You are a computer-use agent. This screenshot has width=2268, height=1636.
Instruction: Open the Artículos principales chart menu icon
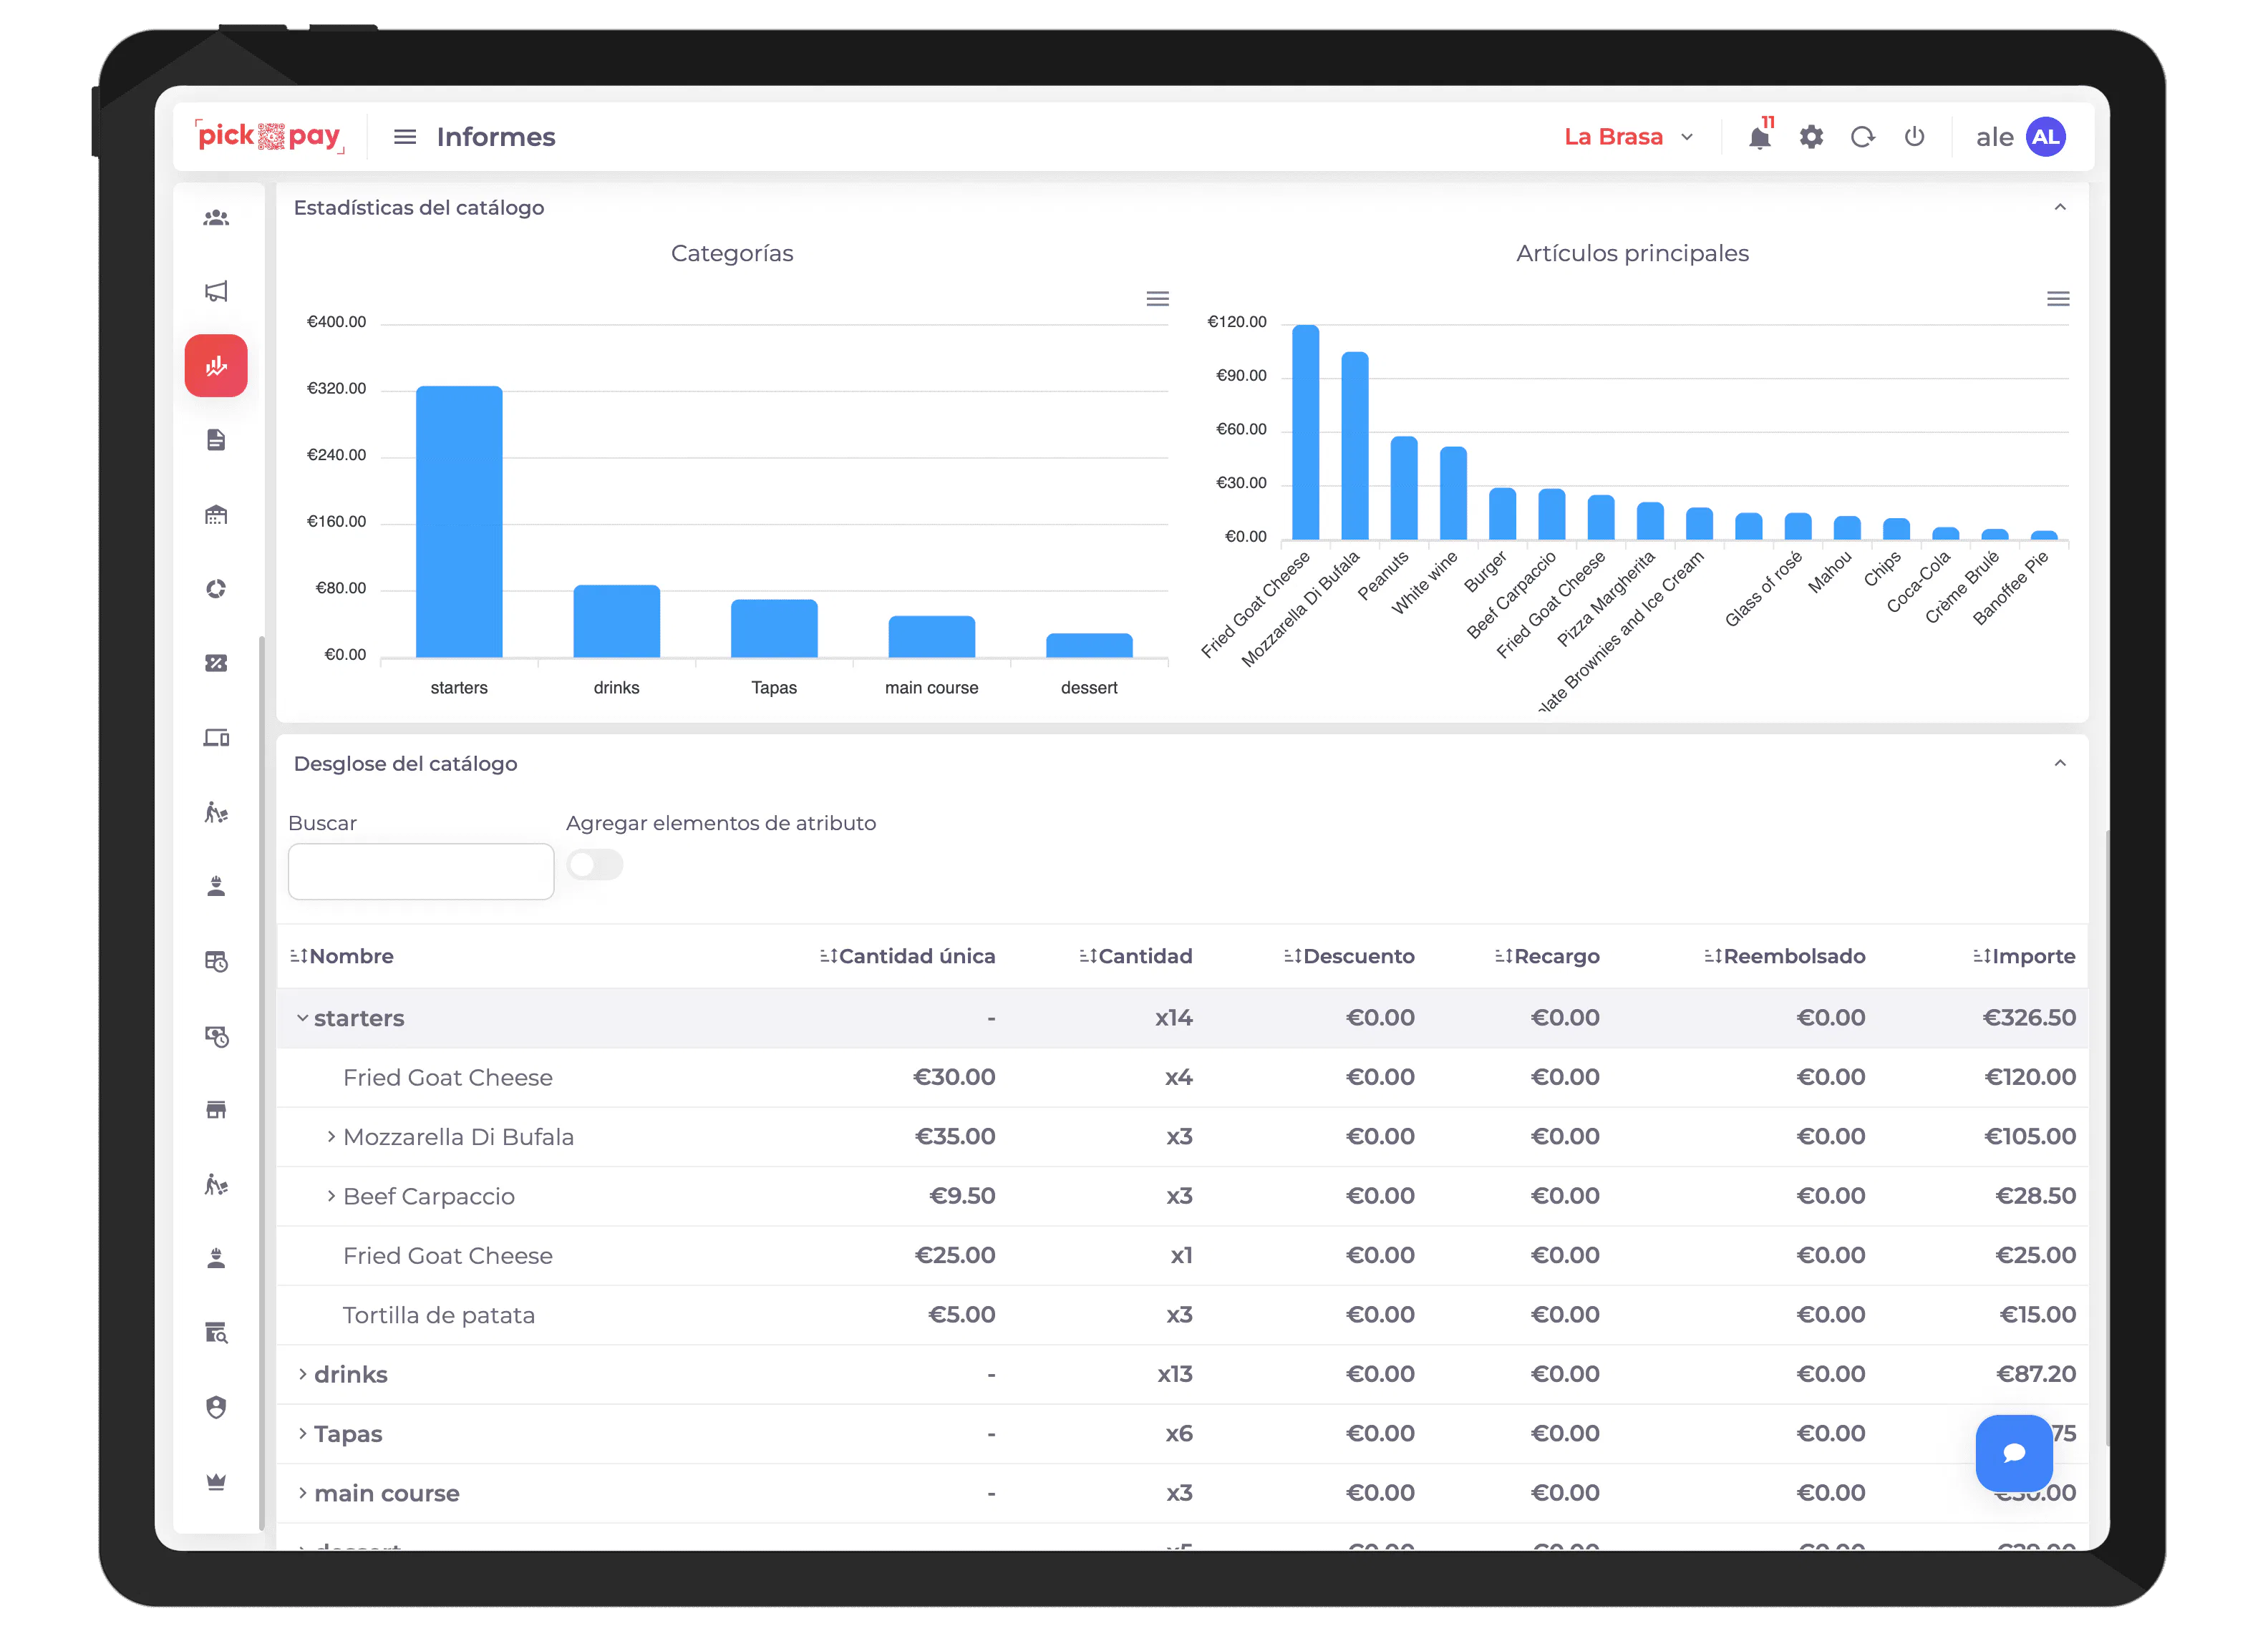pyautogui.click(x=2057, y=299)
